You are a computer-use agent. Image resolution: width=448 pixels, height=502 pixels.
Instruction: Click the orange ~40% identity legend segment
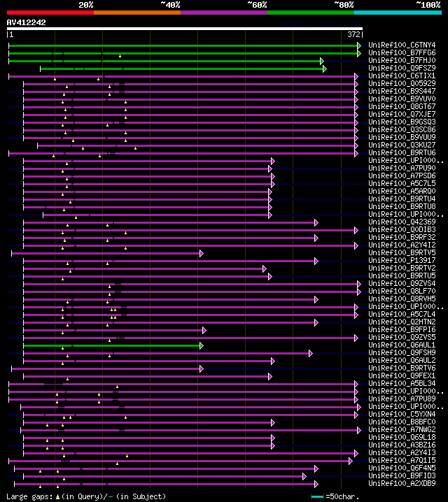tap(137, 13)
